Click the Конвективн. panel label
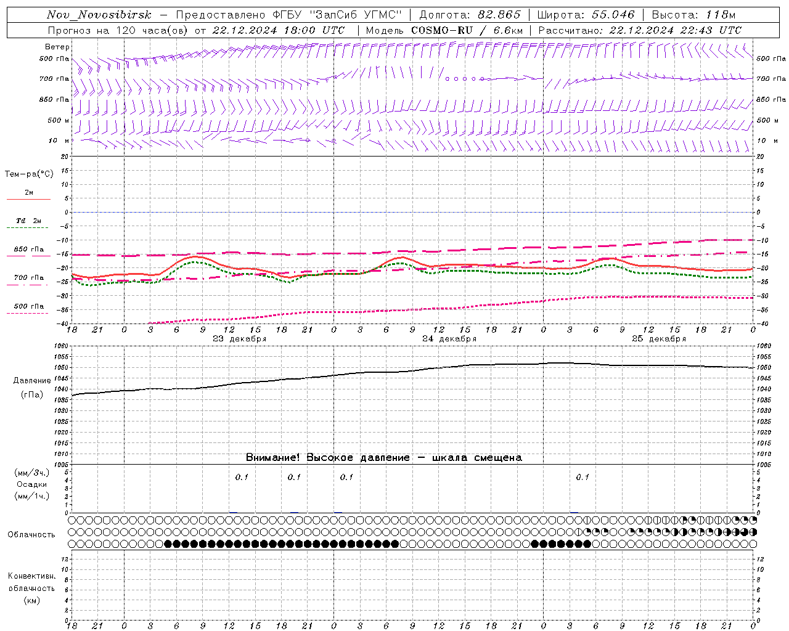The height and width of the screenshot is (631, 789). (32, 576)
